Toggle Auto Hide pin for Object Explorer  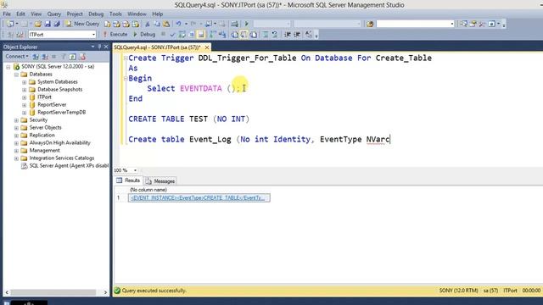(99, 47)
